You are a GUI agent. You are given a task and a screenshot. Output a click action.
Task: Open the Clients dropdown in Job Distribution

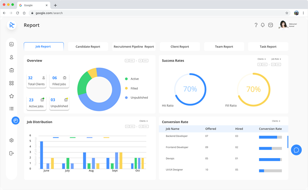143,121
